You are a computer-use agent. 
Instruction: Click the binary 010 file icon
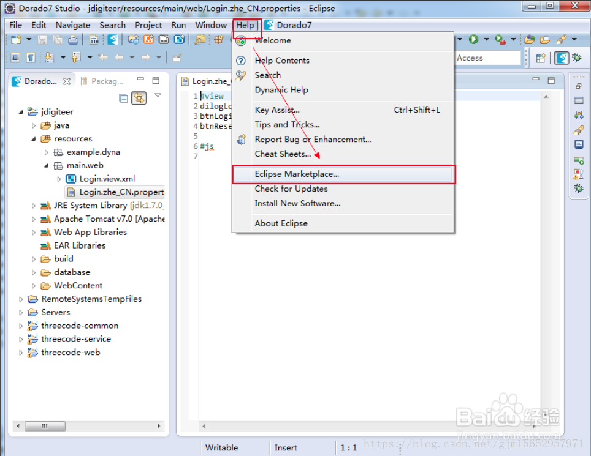(94, 40)
